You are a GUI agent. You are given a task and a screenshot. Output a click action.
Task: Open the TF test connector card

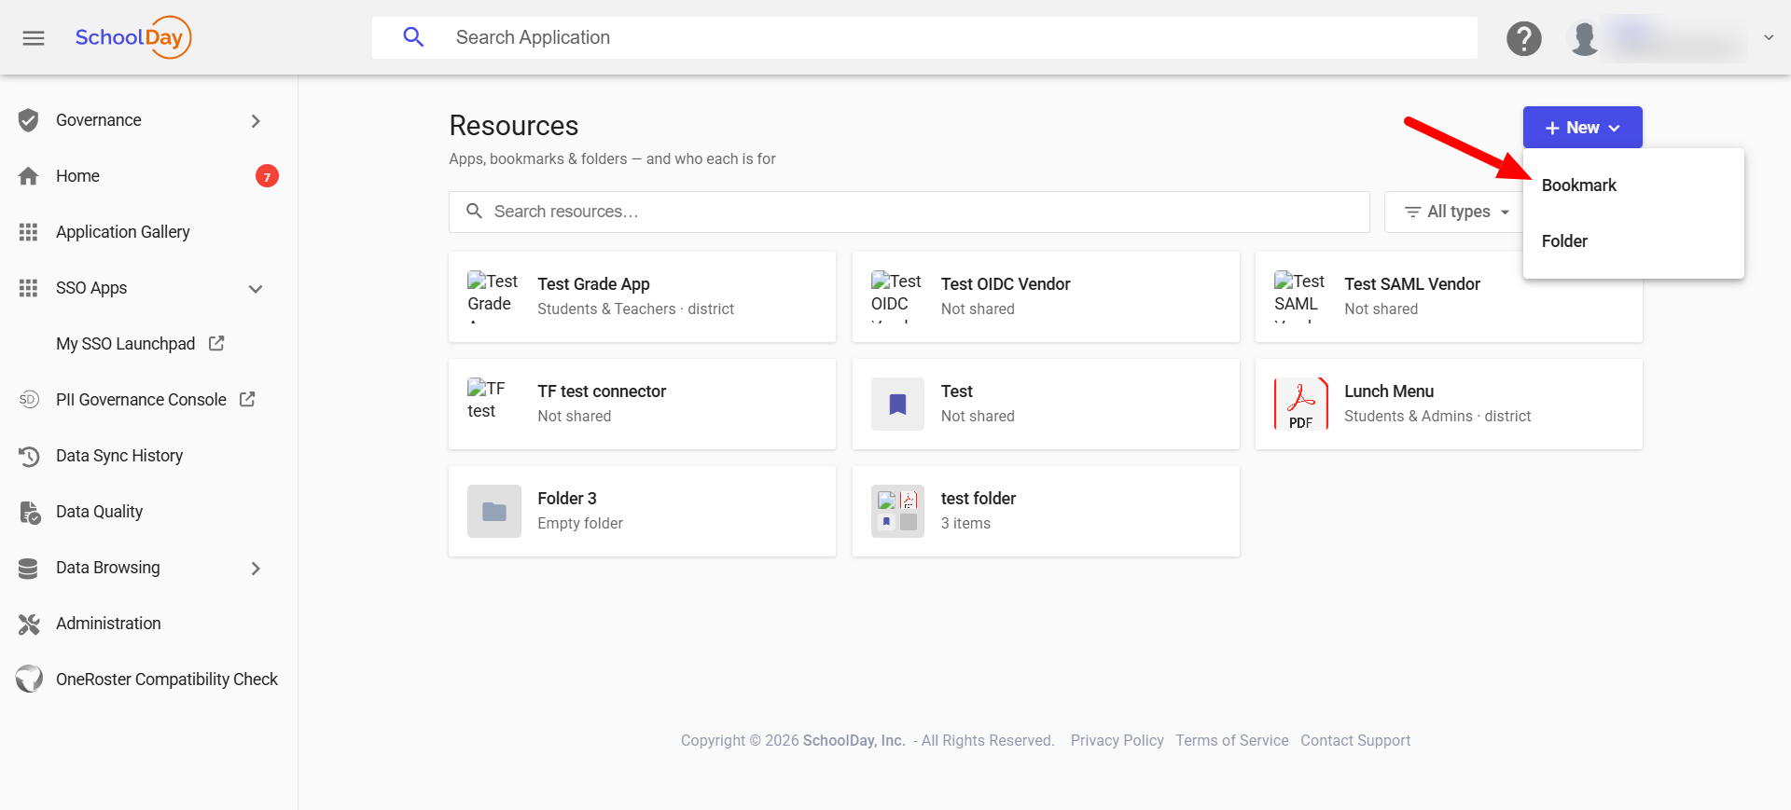pyautogui.click(x=642, y=404)
